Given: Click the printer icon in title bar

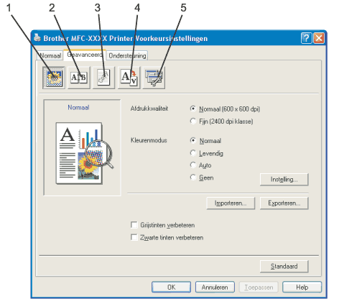Looking at the screenshot, I should [x=37, y=37].
